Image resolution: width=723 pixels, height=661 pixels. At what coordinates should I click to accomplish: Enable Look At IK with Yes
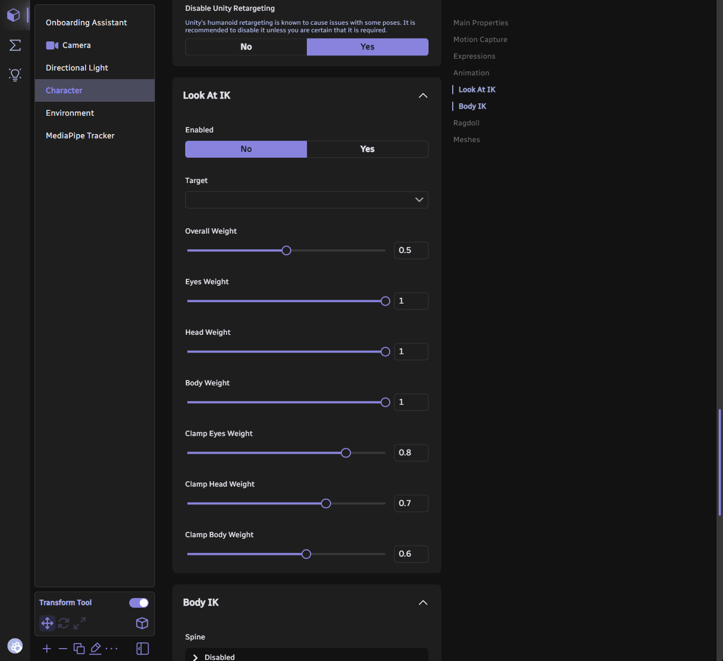tap(367, 149)
